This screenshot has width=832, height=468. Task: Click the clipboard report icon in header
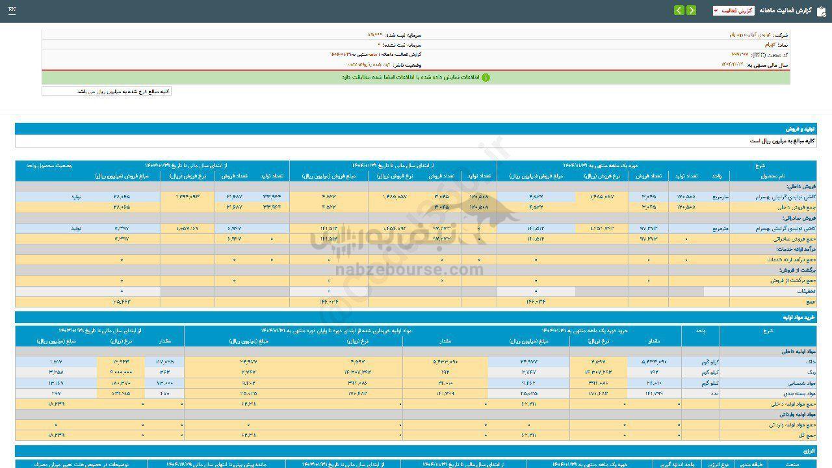[x=821, y=10]
